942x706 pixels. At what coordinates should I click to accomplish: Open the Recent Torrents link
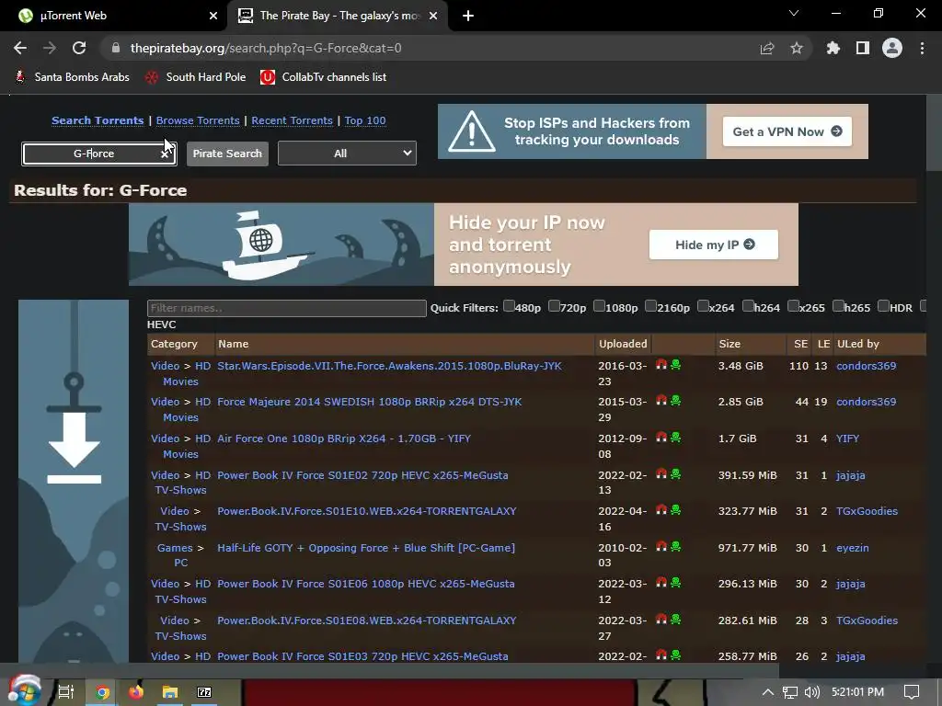pos(292,120)
